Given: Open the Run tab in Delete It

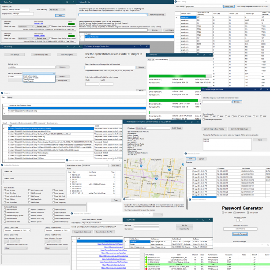Looking at the screenshot, I should point(3,97).
